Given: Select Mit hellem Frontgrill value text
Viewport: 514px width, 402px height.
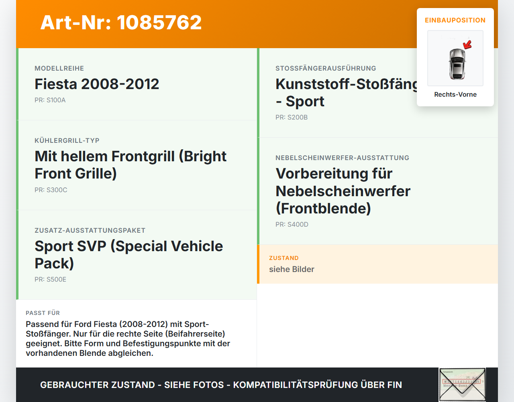Looking at the screenshot, I should click(131, 165).
